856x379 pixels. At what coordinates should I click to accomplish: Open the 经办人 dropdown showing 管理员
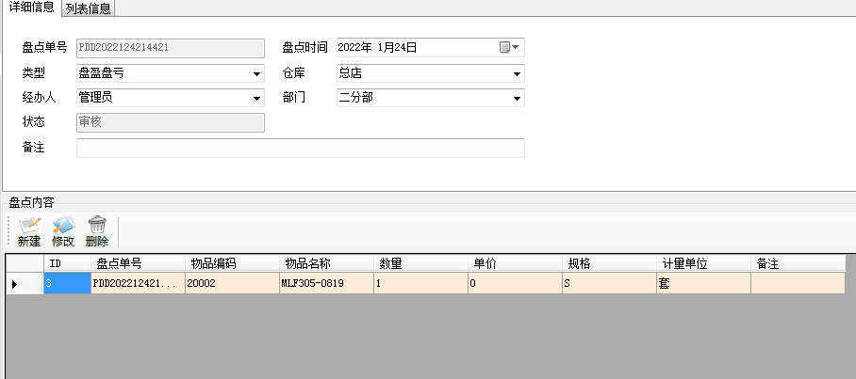[x=256, y=98]
